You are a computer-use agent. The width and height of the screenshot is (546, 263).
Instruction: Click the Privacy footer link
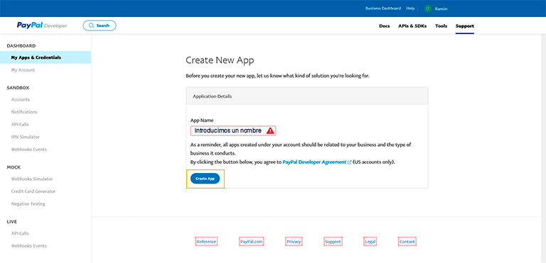click(x=294, y=242)
